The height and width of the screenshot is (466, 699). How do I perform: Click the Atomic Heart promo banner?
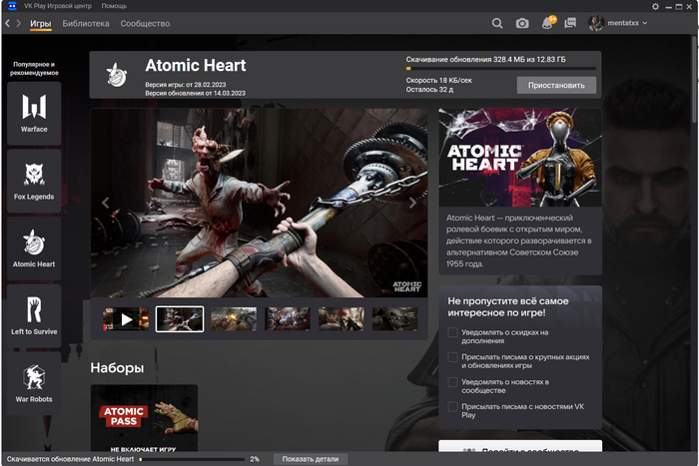520,158
